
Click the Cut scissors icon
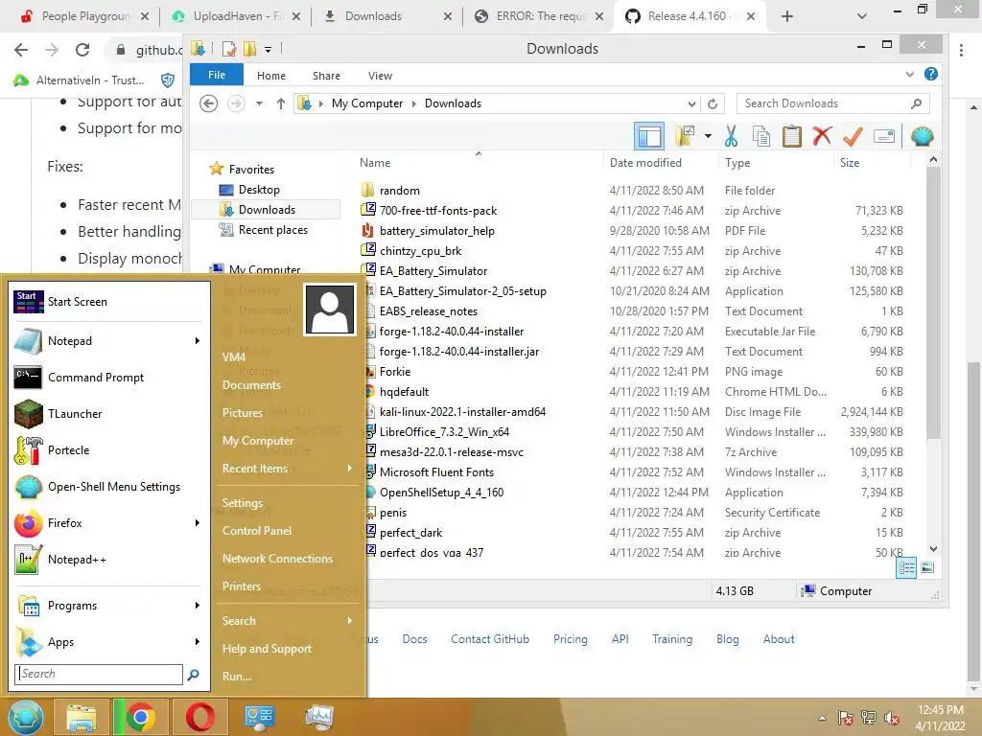tap(731, 136)
